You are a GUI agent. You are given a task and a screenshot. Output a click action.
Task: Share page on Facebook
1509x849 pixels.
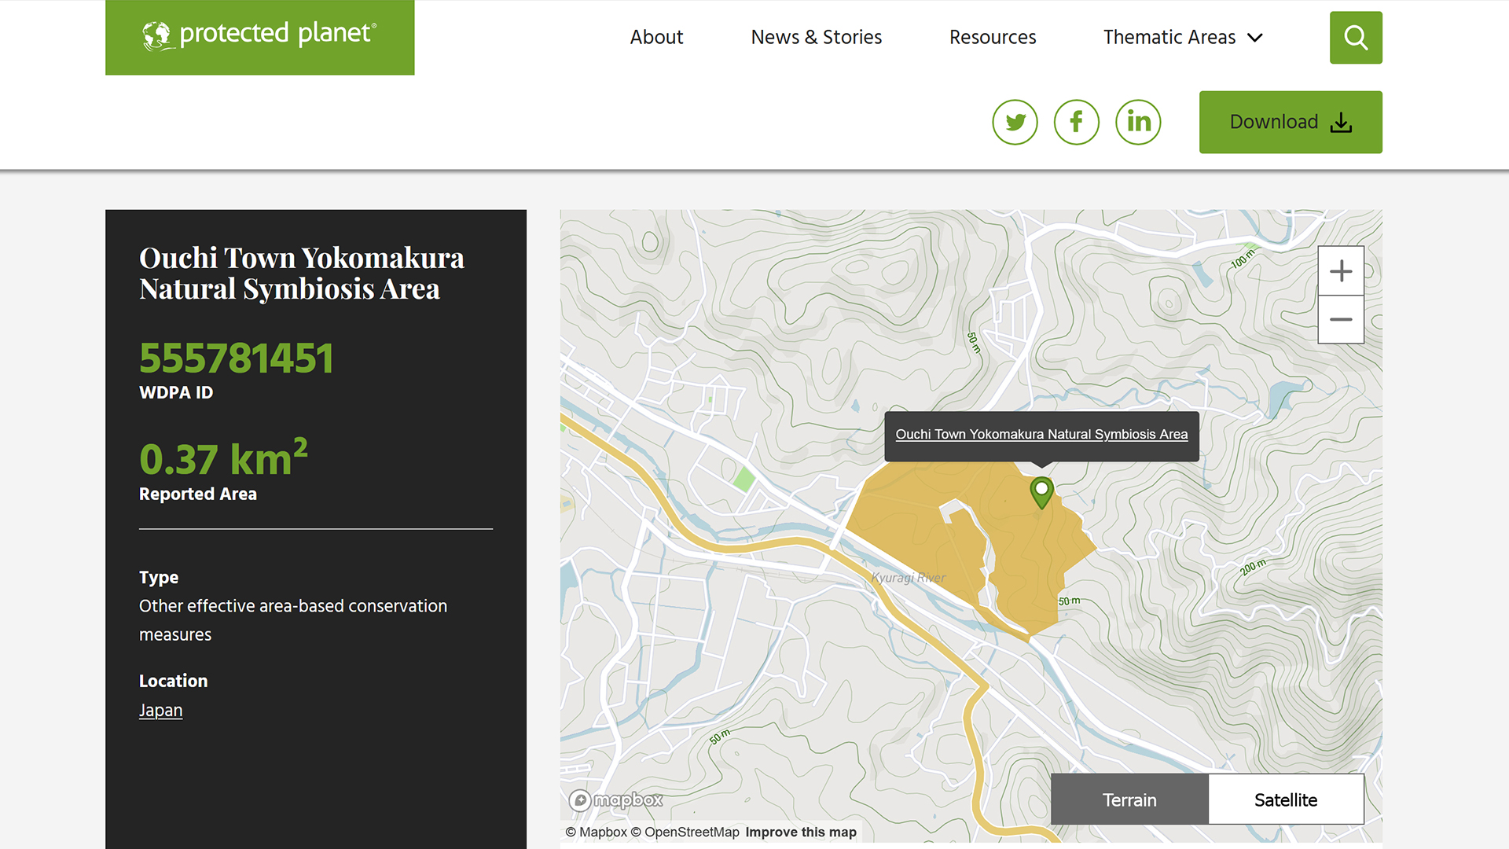click(1076, 122)
